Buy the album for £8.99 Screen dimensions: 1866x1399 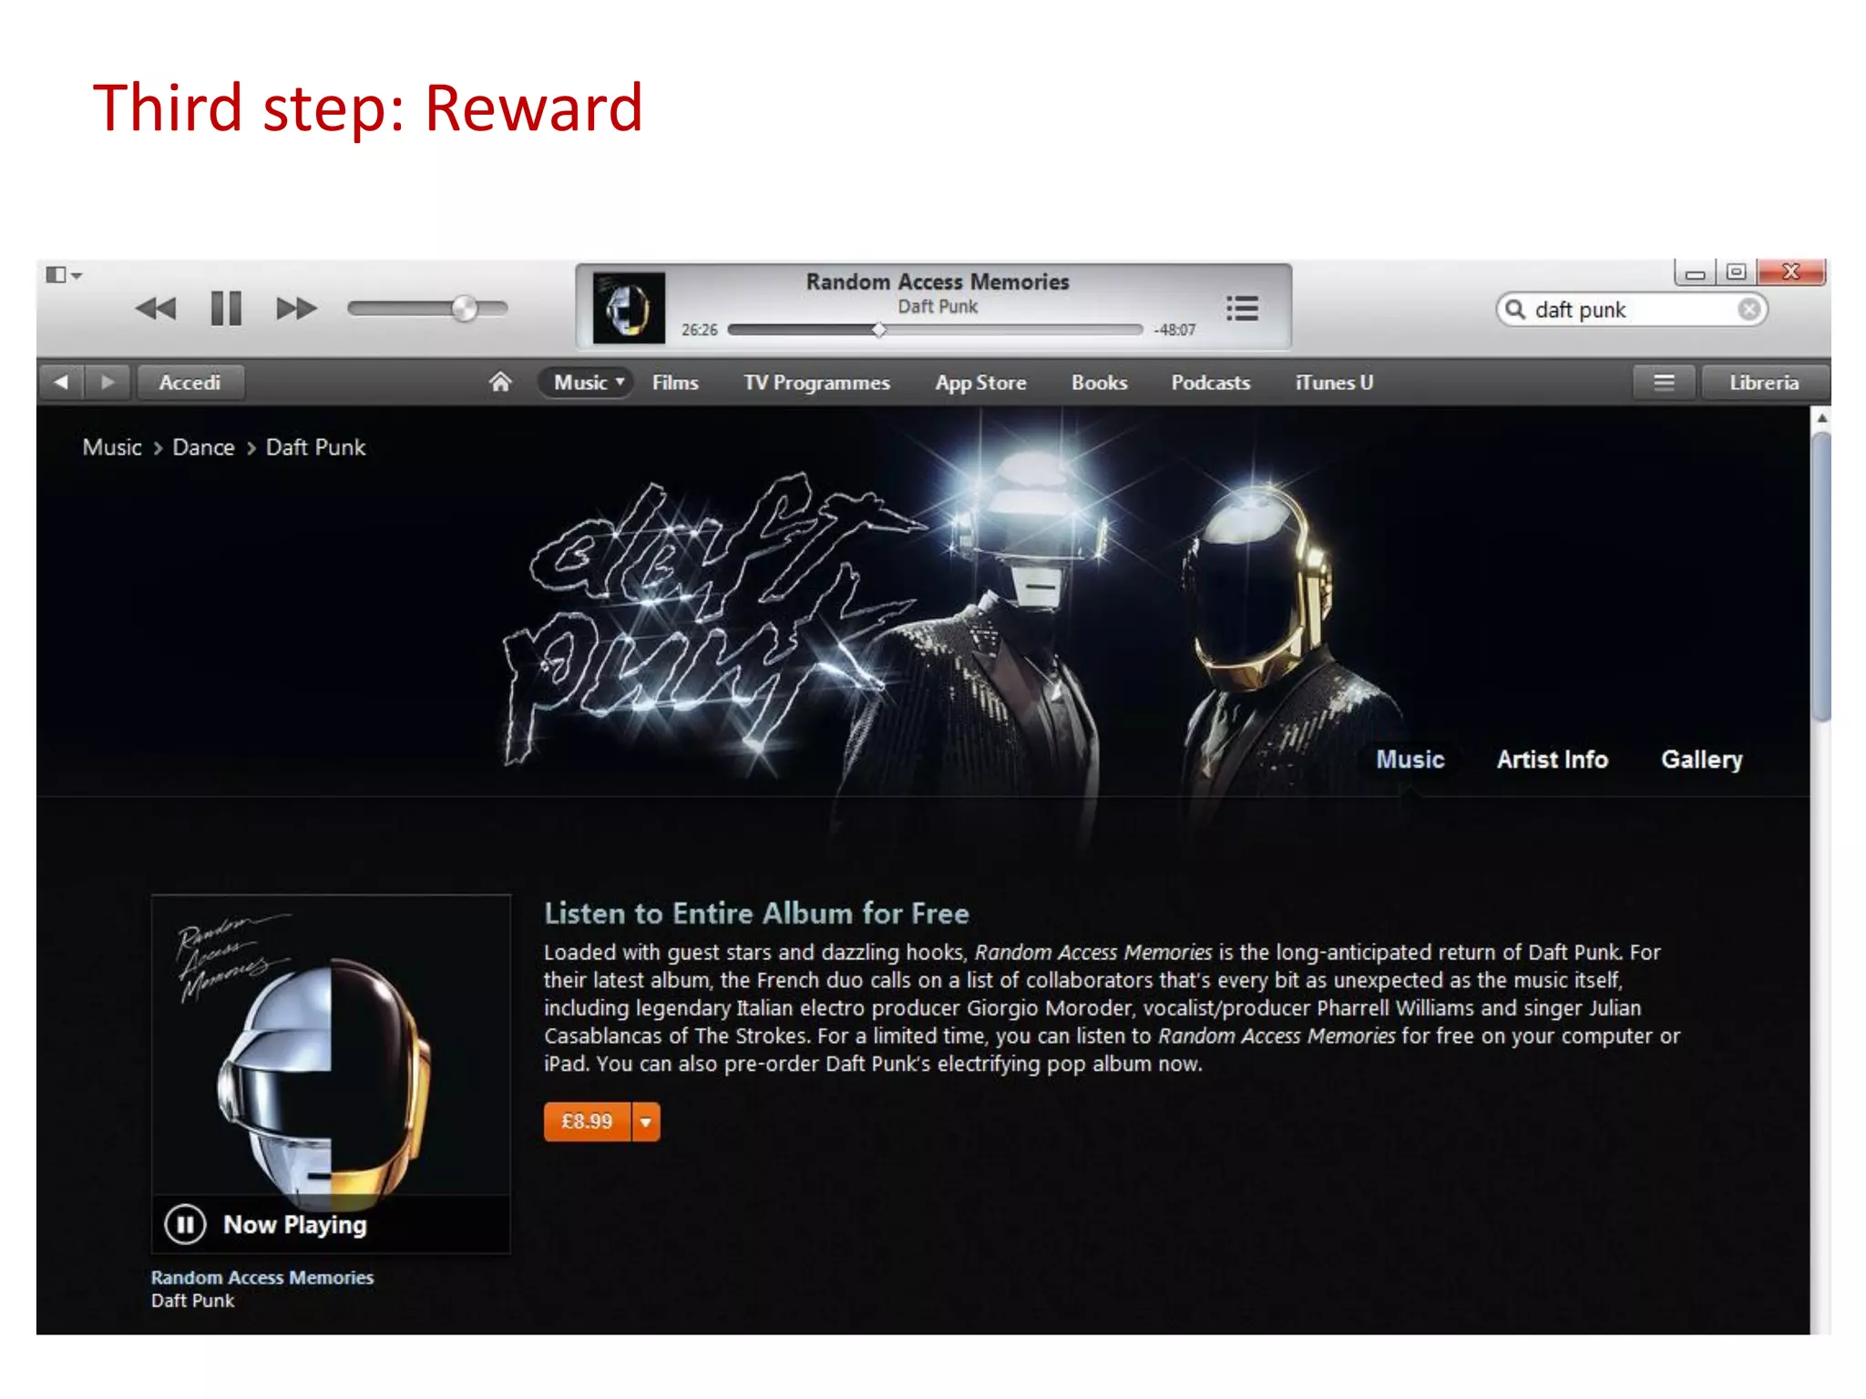(x=588, y=1122)
